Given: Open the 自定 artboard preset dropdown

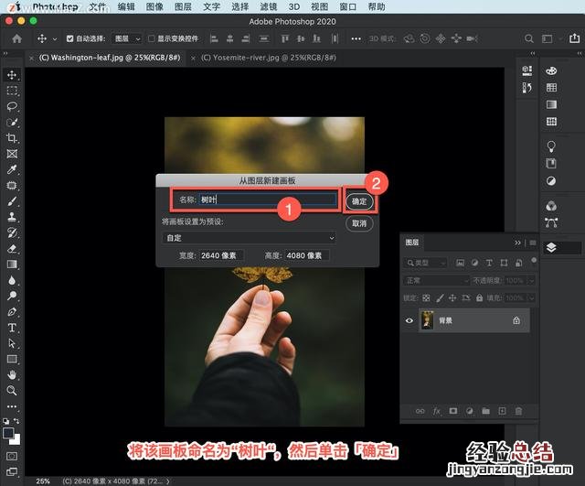Looking at the screenshot, I should [x=249, y=238].
